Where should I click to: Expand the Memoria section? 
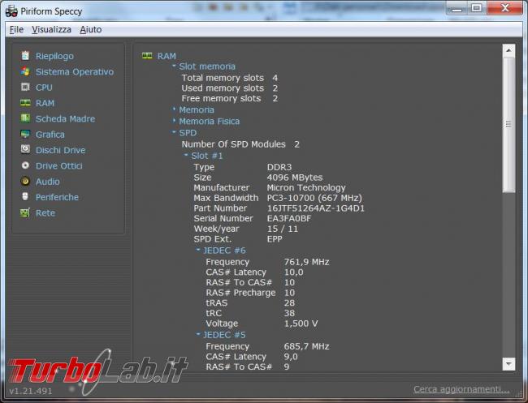[x=174, y=109]
